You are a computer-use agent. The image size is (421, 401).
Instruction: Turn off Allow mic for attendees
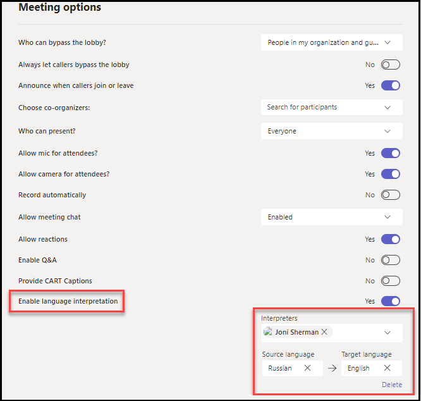391,153
